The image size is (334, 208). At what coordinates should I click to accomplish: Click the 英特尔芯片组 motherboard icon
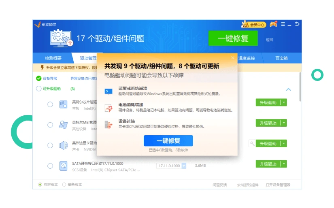coord(63,104)
